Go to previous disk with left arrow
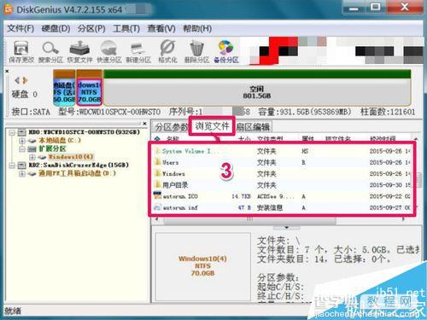Viewport: 427px width, 320px height. click(x=17, y=80)
